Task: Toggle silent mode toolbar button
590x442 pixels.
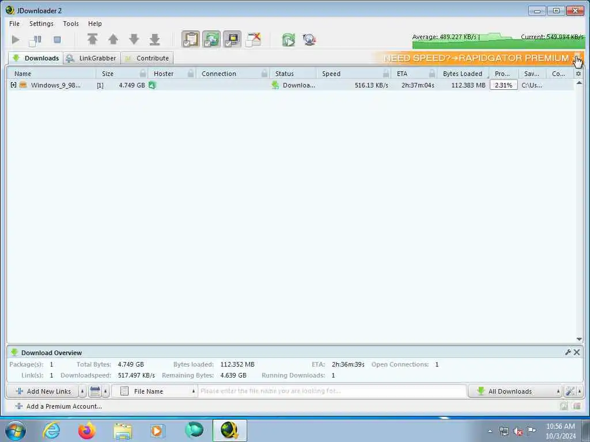Action: click(232, 39)
